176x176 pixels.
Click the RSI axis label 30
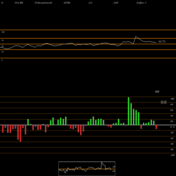click(2, 52)
